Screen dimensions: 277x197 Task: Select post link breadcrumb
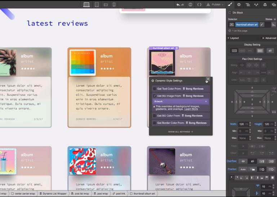119,194
